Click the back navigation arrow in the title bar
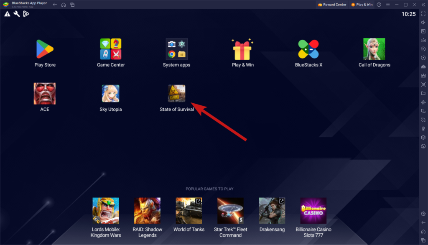Image resolution: width=428 pixels, height=245 pixels. point(55,4)
